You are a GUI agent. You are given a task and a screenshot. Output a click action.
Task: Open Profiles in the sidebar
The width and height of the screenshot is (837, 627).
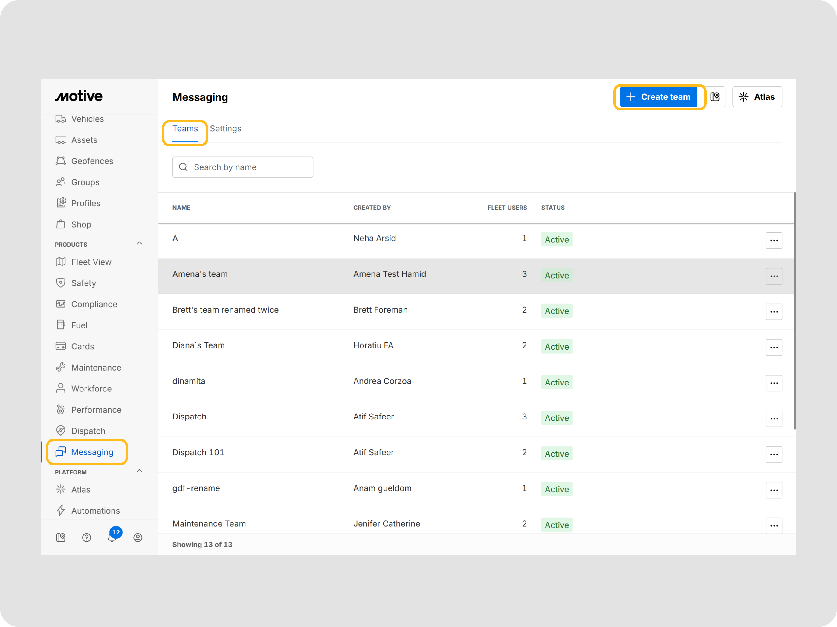[x=78, y=203]
